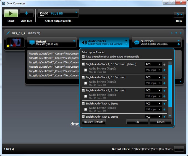This screenshot has height=156, width=188.
Task: Enable Audio bitrate checkbox under Track 1
Action: tap(86, 70)
